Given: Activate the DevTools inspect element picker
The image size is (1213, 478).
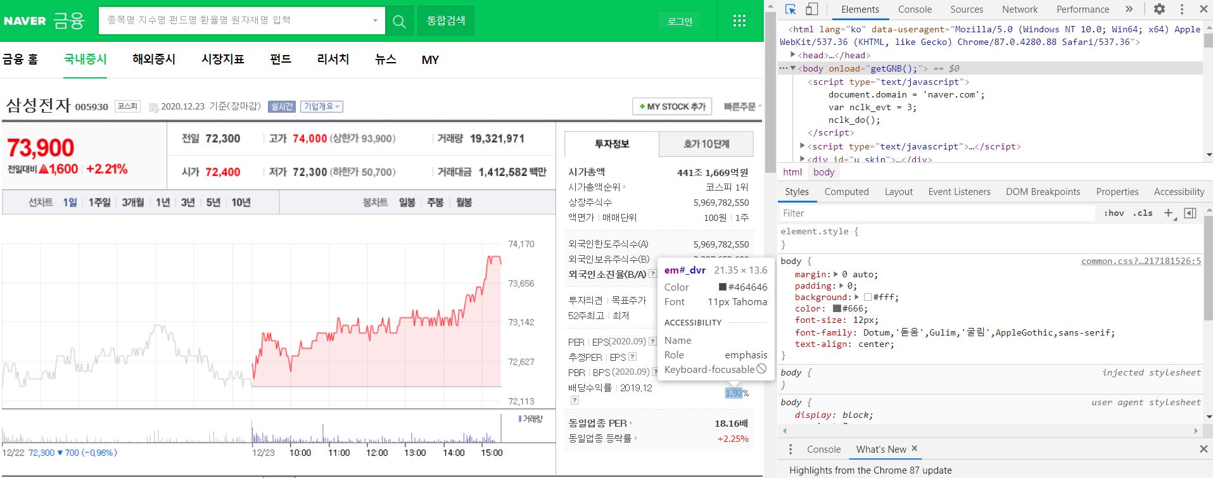Looking at the screenshot, I should coord(791,9).
